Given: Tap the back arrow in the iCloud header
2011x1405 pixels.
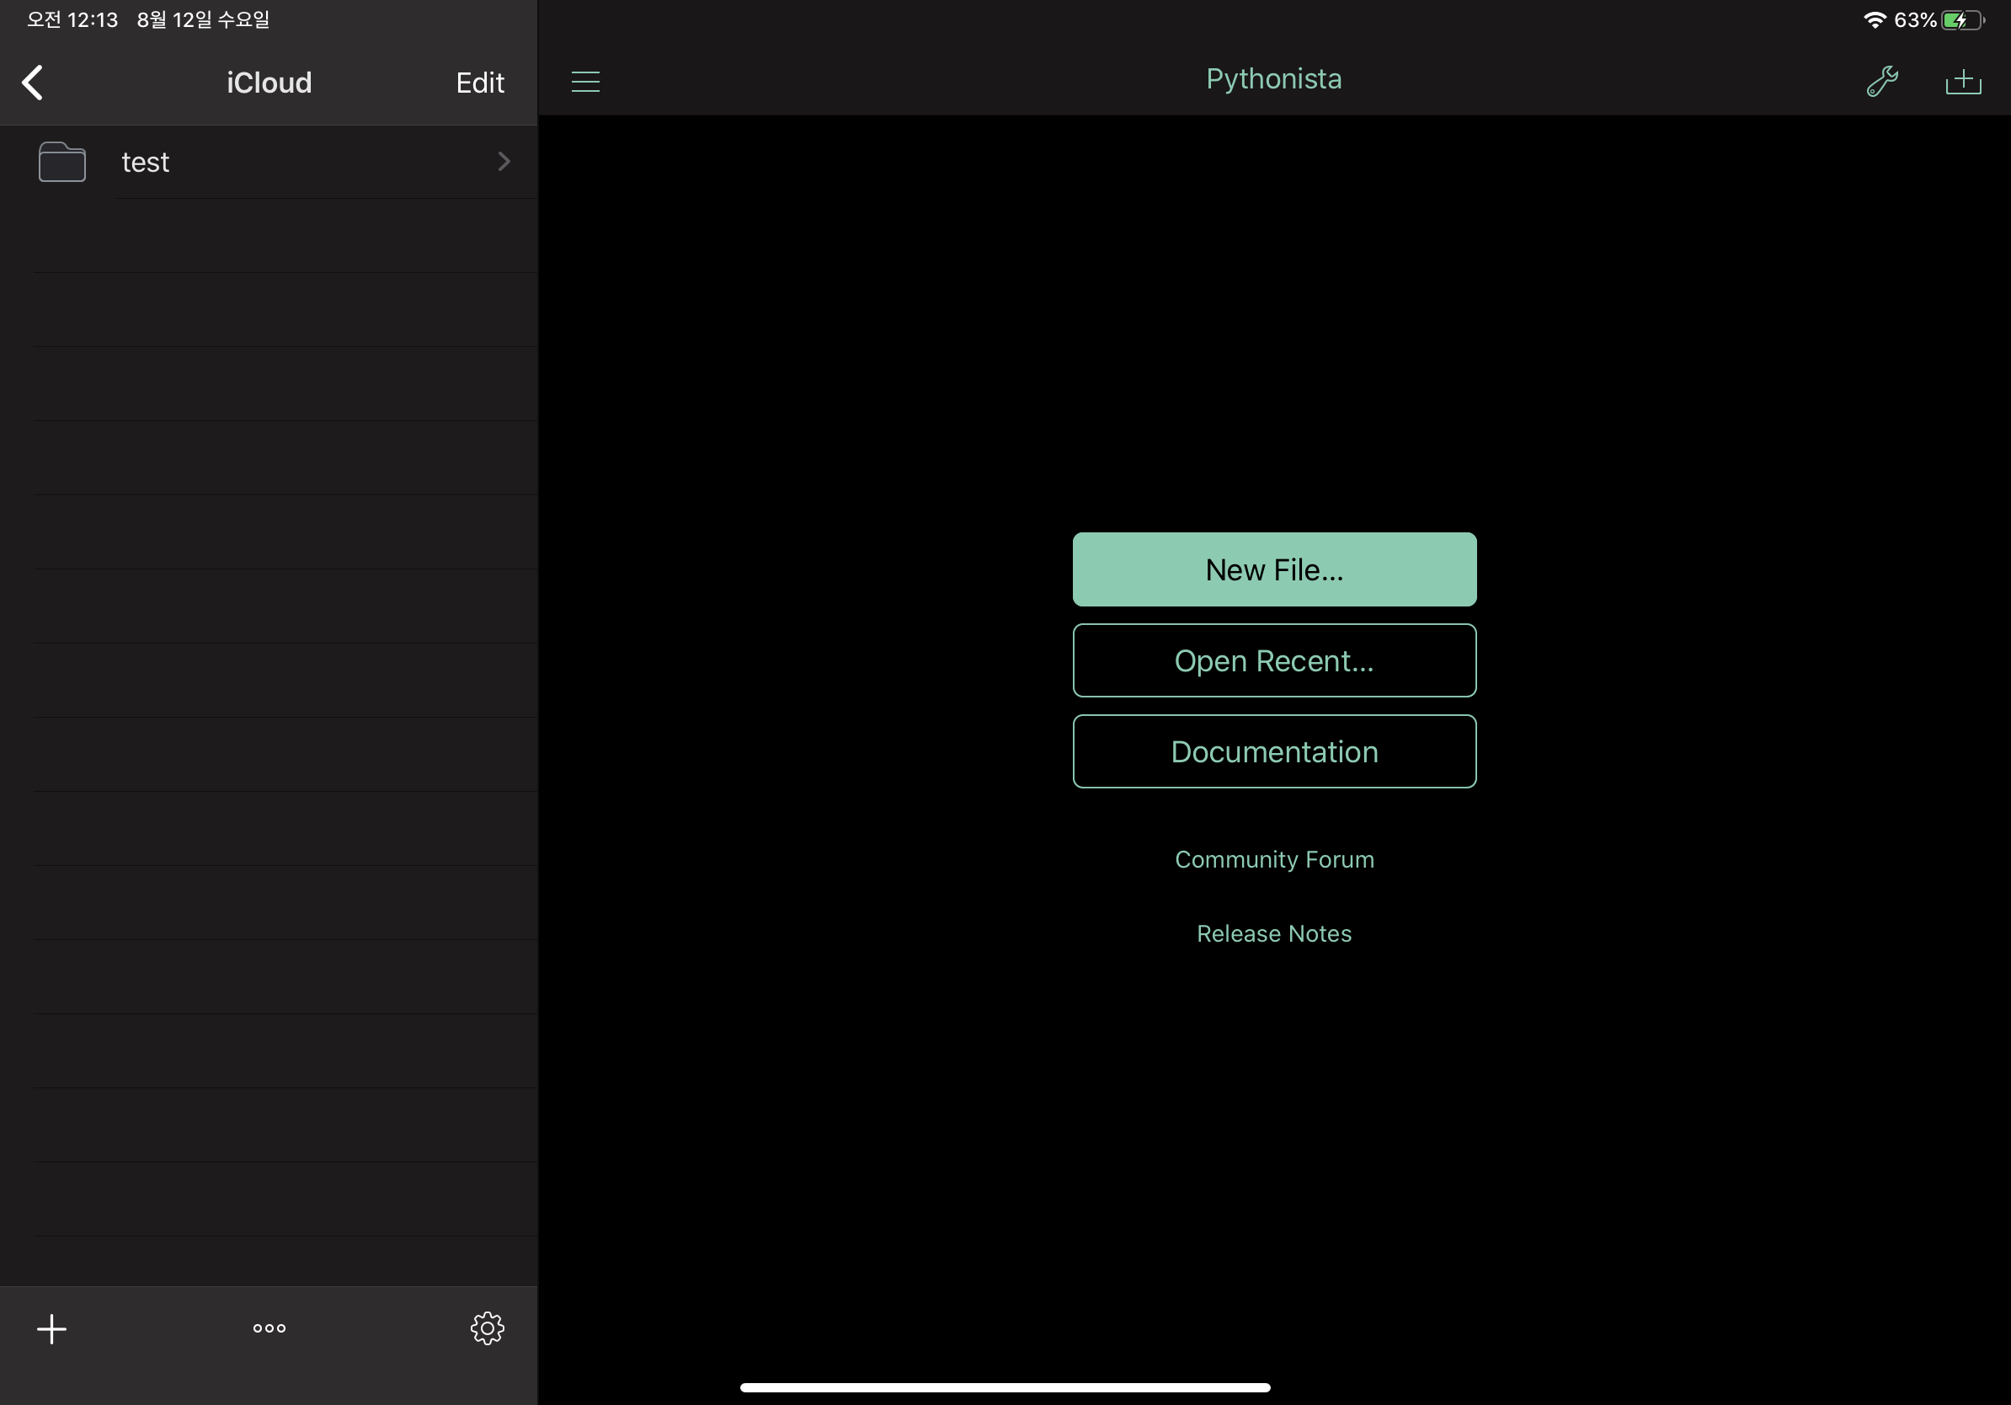Looking at the screenshot, I should point(32,83).
